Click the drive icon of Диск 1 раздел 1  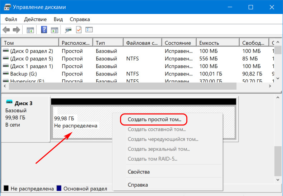[6, 66]
